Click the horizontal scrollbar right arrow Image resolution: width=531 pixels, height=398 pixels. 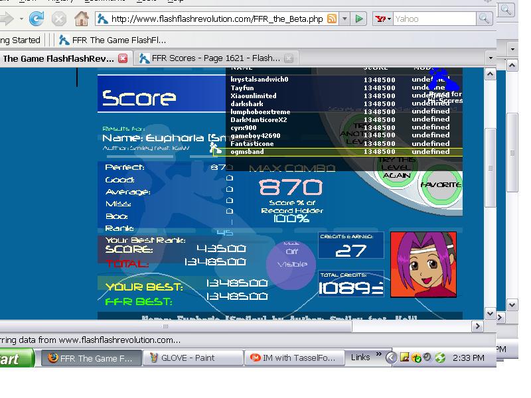[477, 326]
